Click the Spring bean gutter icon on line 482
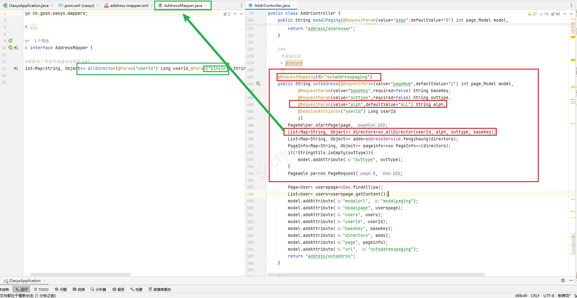Viewport: 577px width, 298px height. (258, 84)
